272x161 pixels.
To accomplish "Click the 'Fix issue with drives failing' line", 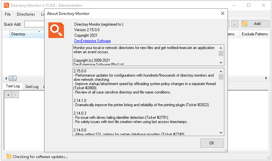I will 121,118.
